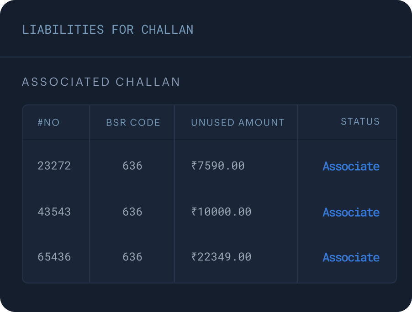
Task: Select BSR code 636 in third row
Action: tap(132, 257)
